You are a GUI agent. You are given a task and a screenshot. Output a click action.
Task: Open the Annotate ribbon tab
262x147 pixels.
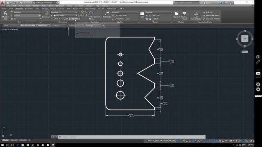coord(19,9)
